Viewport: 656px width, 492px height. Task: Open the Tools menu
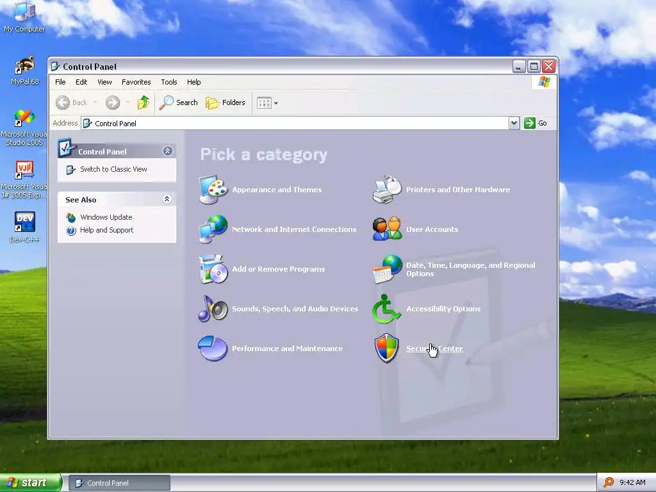[x=169, y=82]
